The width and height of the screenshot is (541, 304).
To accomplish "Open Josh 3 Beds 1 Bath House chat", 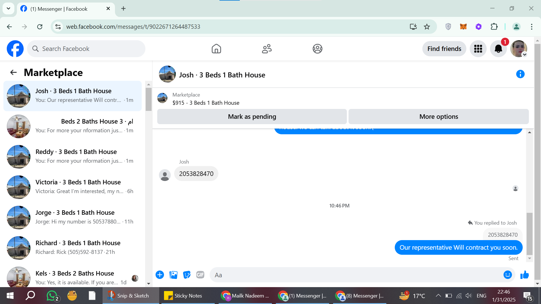I will tap(72, 96).
